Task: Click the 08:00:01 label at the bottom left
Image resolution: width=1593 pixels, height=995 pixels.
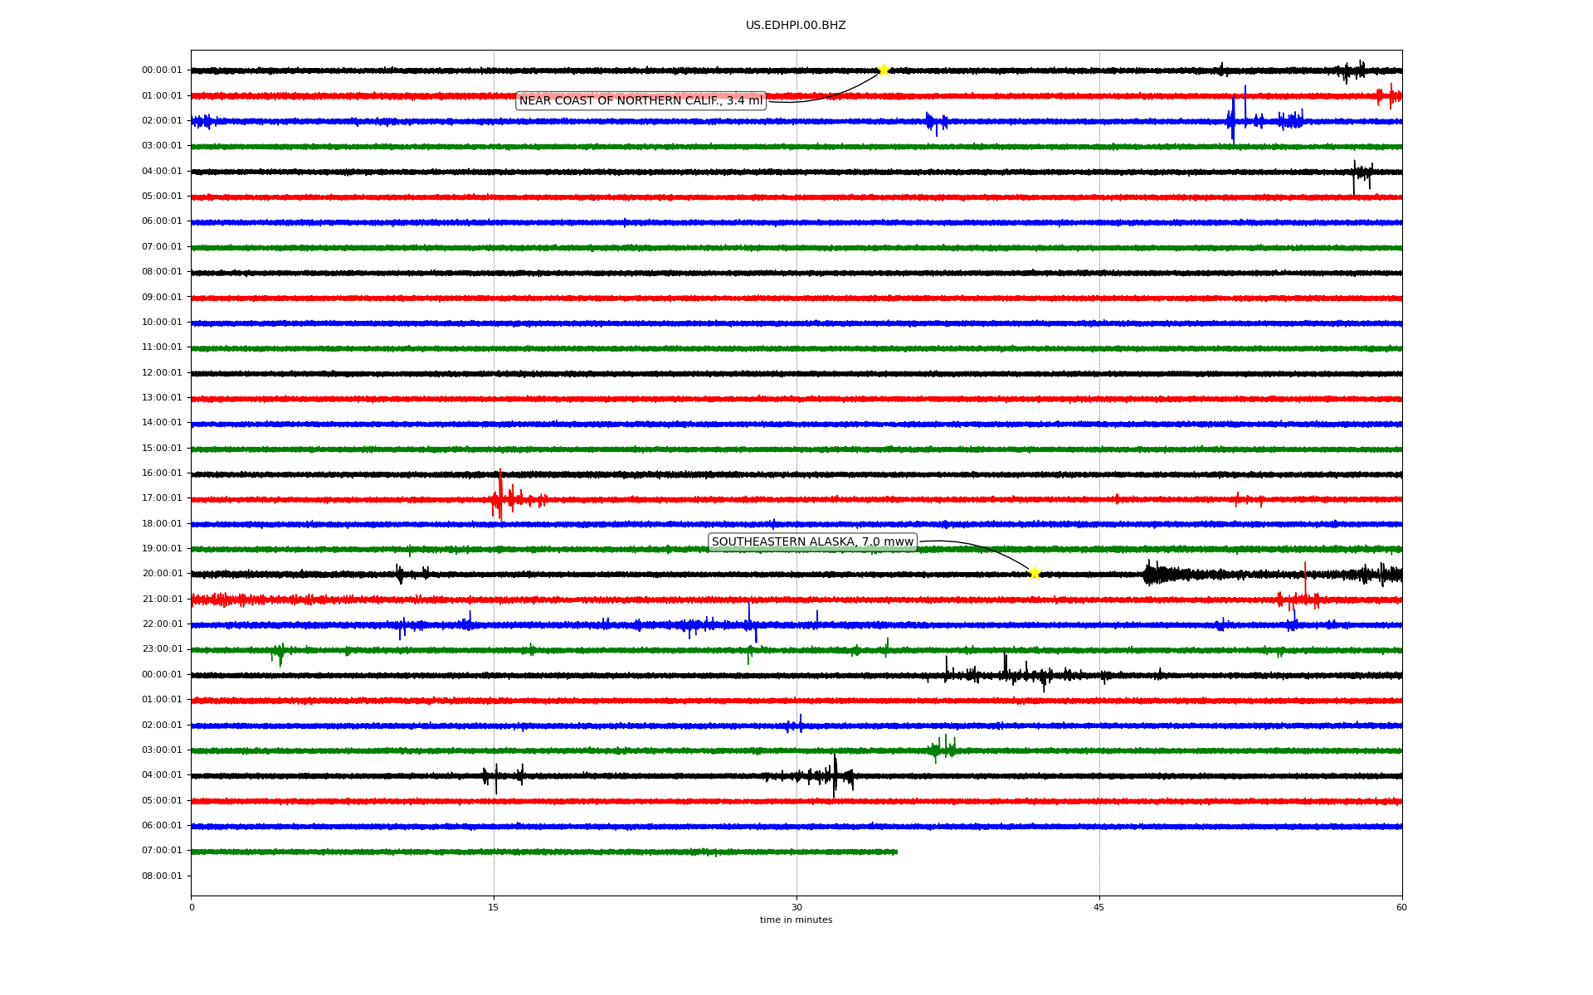Action: pos(162,876)
